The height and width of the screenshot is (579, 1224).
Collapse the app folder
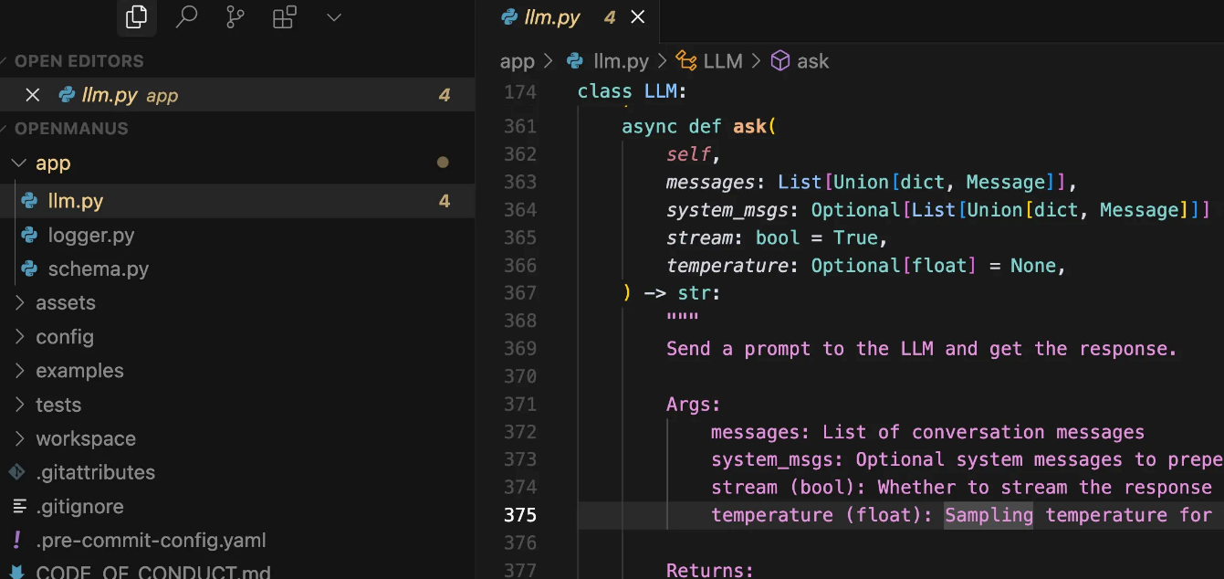pos(53,163)
